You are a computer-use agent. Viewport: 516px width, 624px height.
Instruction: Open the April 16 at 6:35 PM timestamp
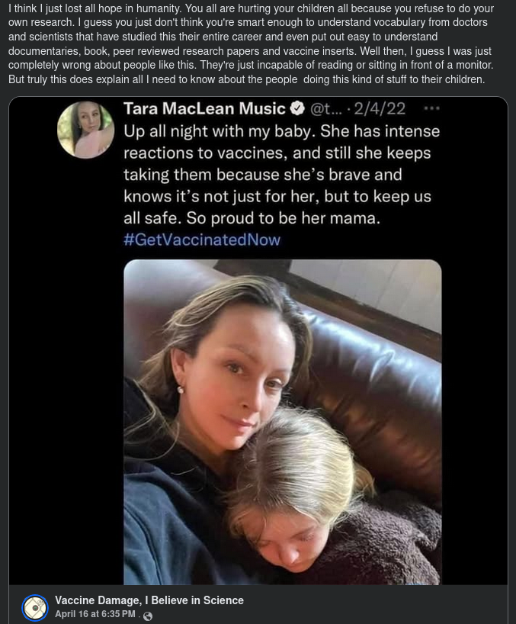pyautogui.click(x=95, y=614)
